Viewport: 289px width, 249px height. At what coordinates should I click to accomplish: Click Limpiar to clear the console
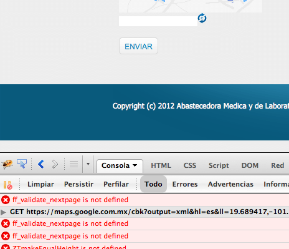40,184
